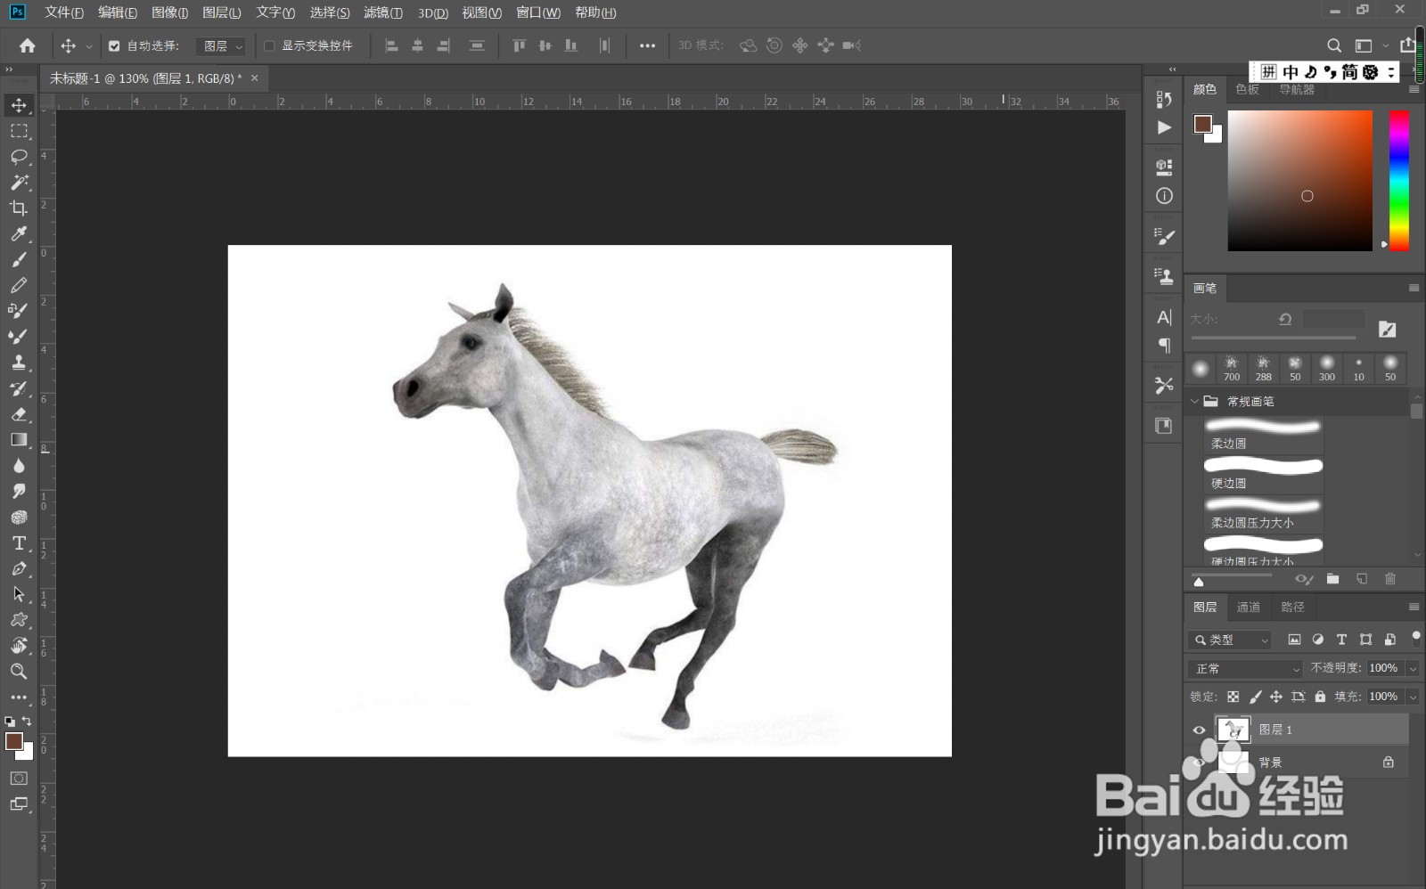Image resolution: width=1426 pixels, height=889 pixels.
Task: Select the Blur tool (water drop)
Action: pyautogui.click(x=19, y=466)
